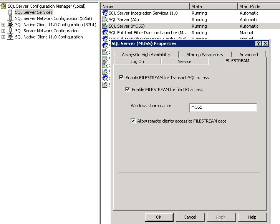This screenshot has height=224, width=280.
Task: Sort services by the State column header
Action: pyautogui.click(x=214, y=7)
